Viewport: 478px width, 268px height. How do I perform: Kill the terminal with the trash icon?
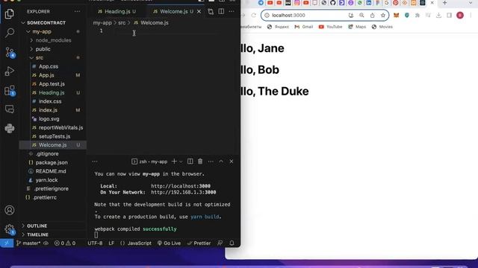(x=200, y=162)
